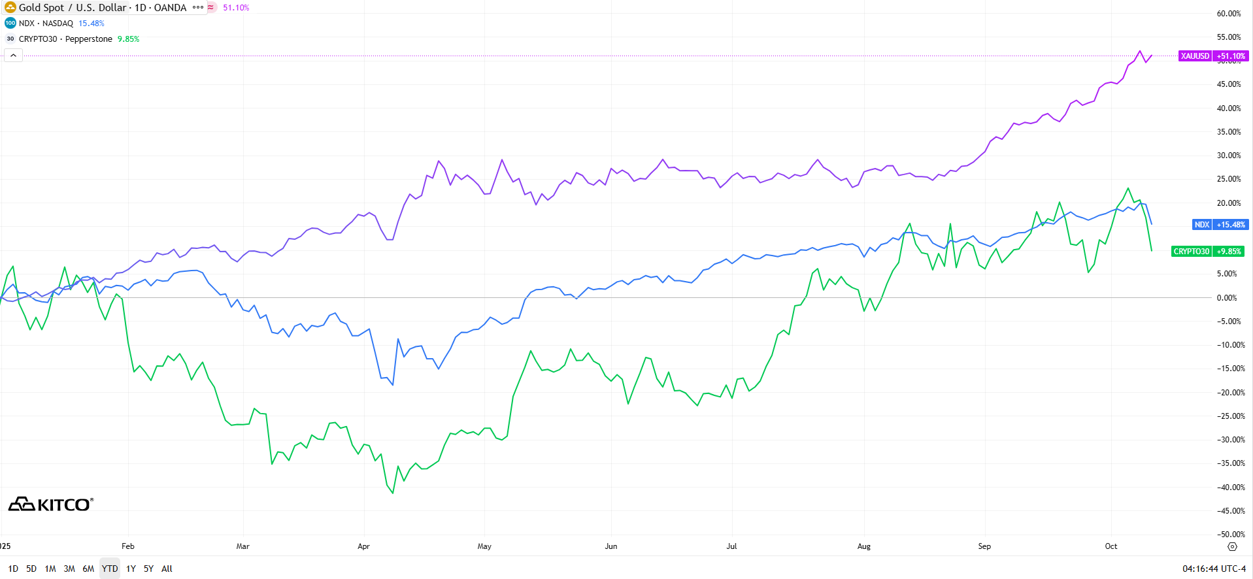Choose the All date range
Screen dimensions: 1253x579
click(x=167, y=569)
